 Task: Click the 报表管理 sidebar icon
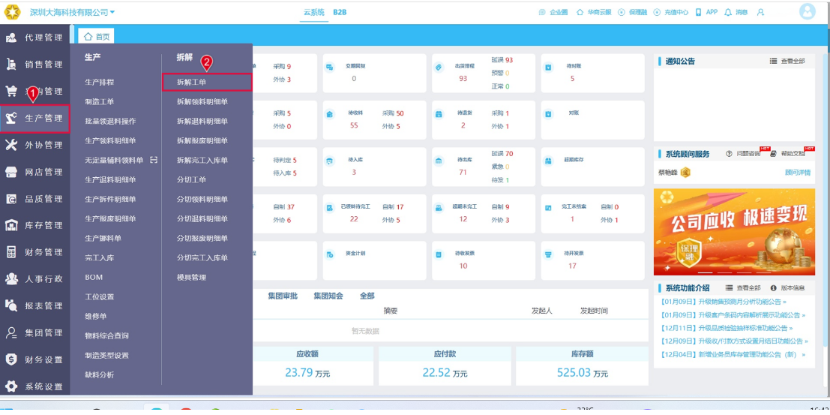(x=11, y=306)
